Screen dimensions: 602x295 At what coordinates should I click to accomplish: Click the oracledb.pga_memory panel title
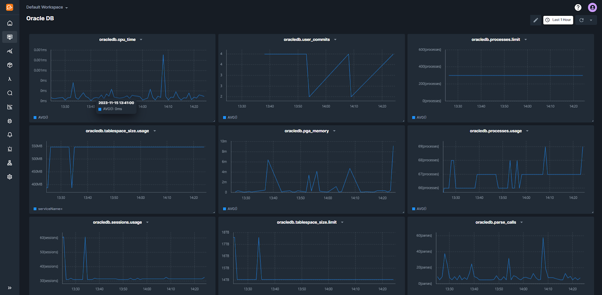[x=307, y=131]
